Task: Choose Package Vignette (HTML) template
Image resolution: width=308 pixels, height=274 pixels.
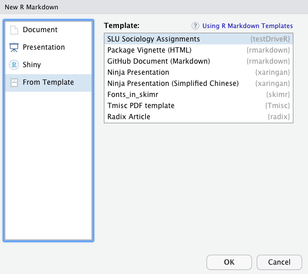Action: pos(198,50)
